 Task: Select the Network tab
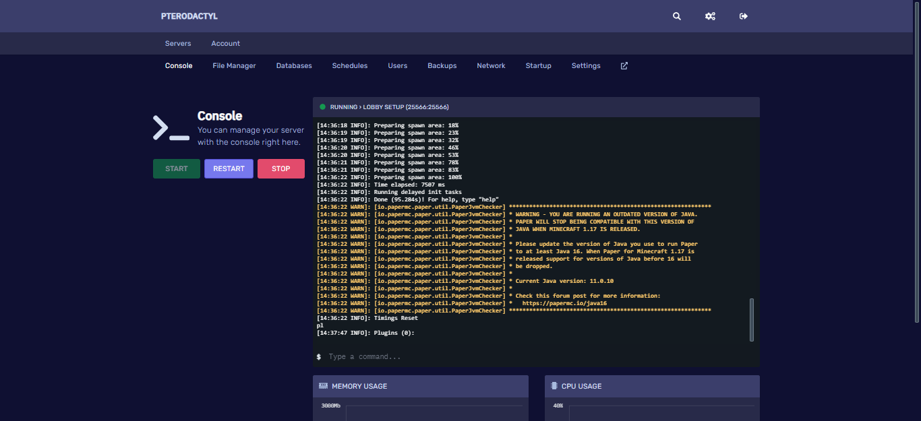[491, 66]
